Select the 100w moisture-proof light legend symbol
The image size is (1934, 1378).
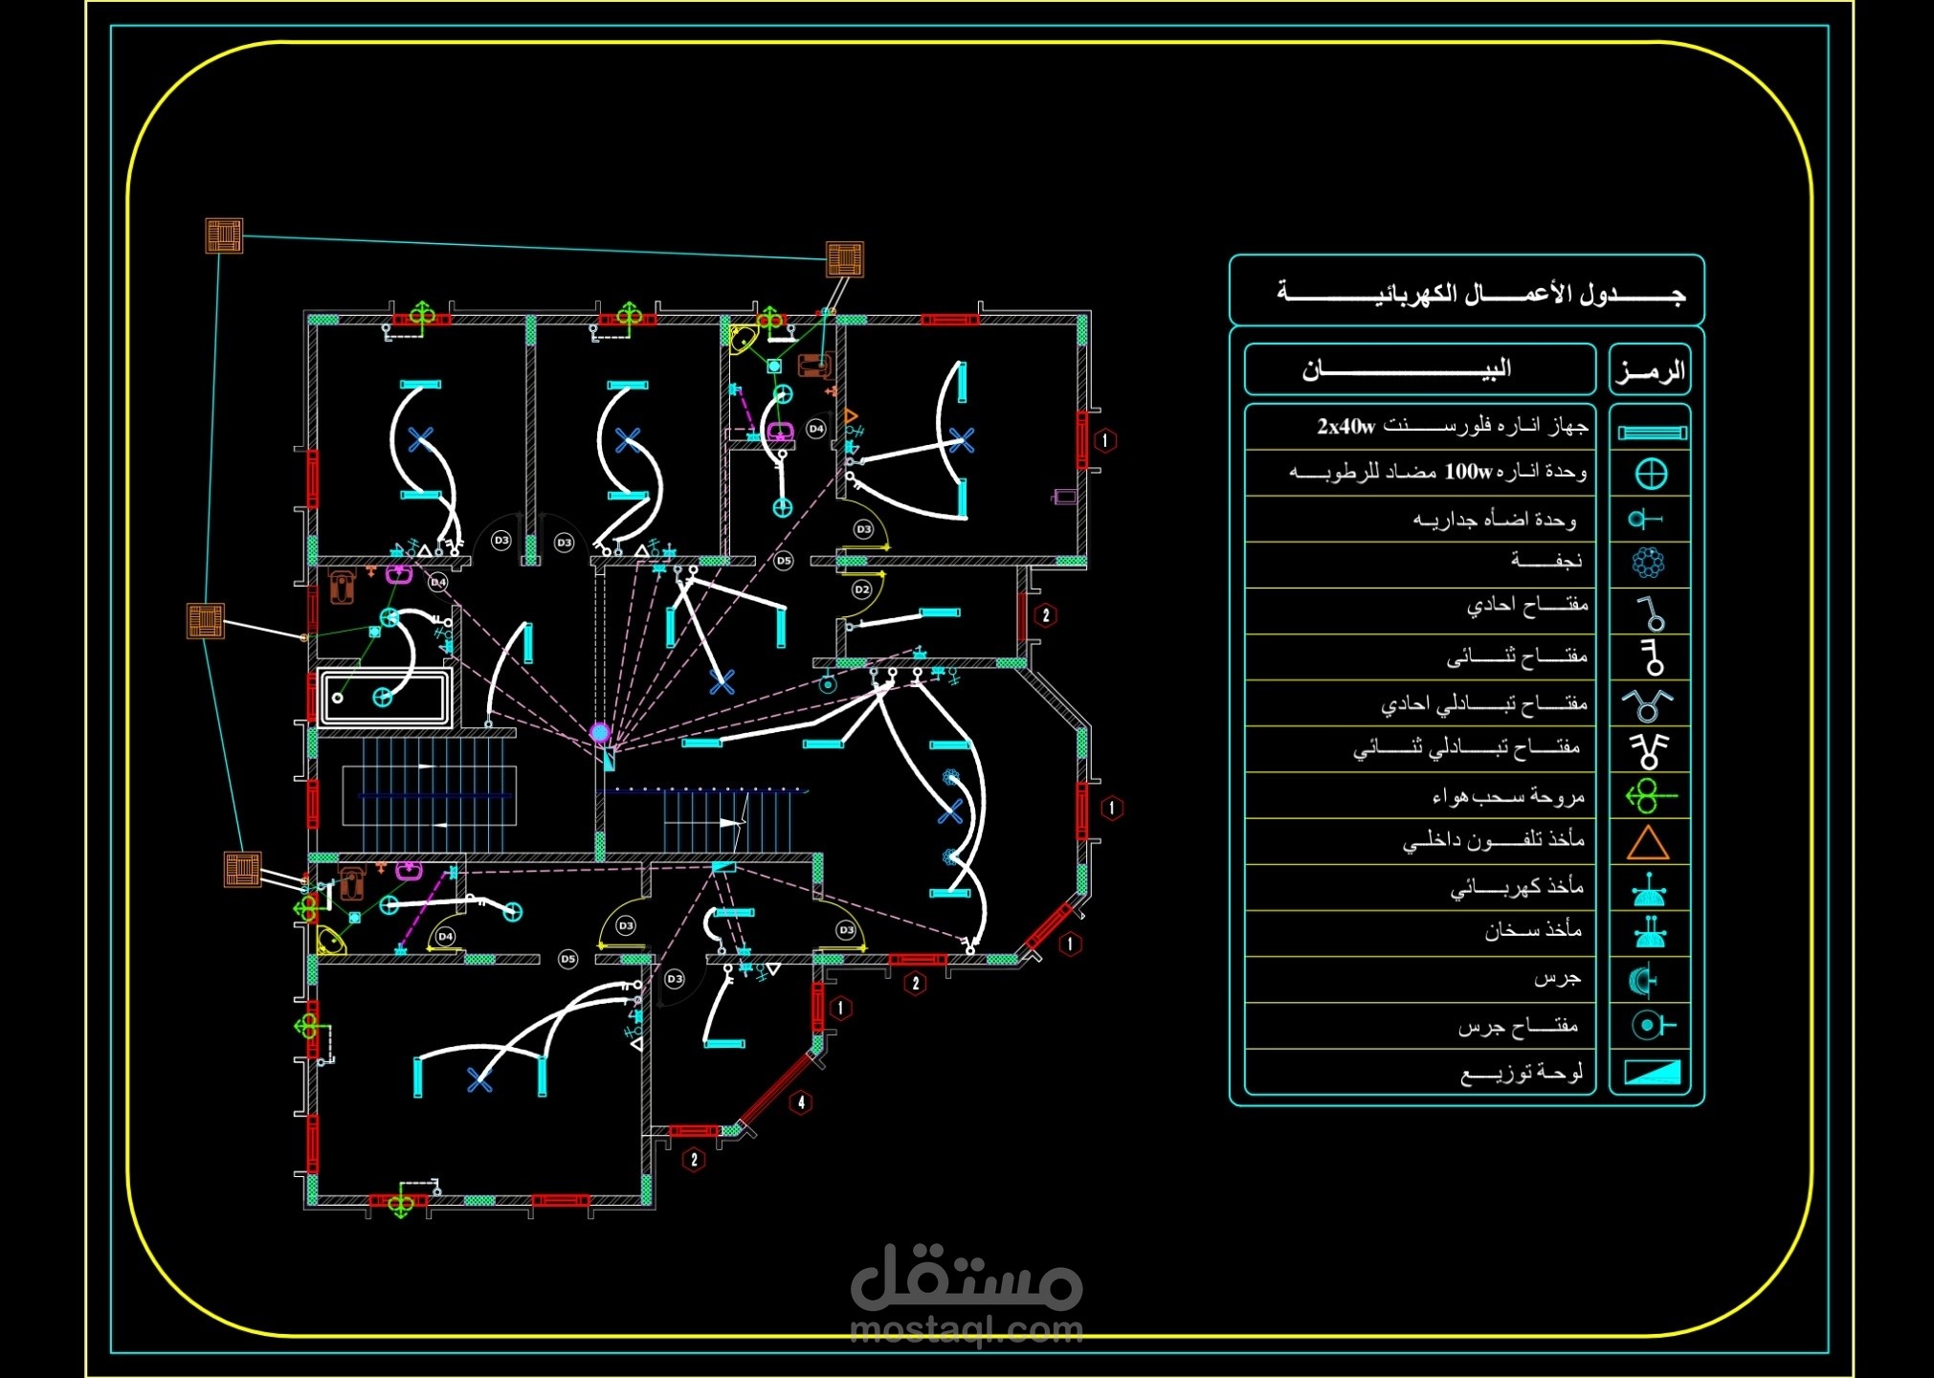coord(1651,474)
